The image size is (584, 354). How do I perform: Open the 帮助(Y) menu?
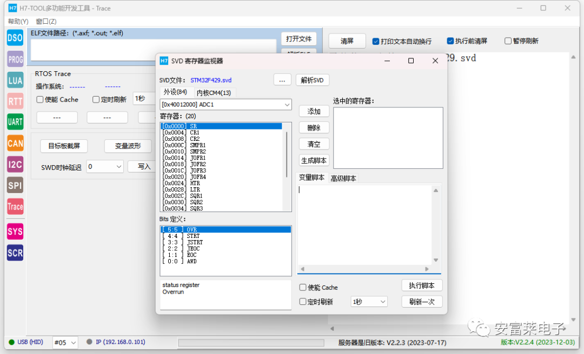tap(18, 21)
